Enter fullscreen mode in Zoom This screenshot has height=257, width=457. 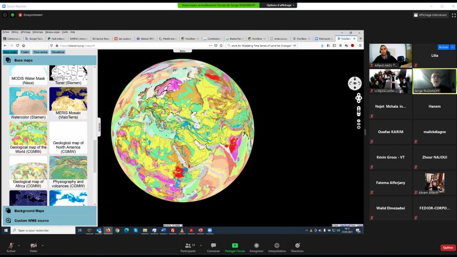(x=453, y=15)
